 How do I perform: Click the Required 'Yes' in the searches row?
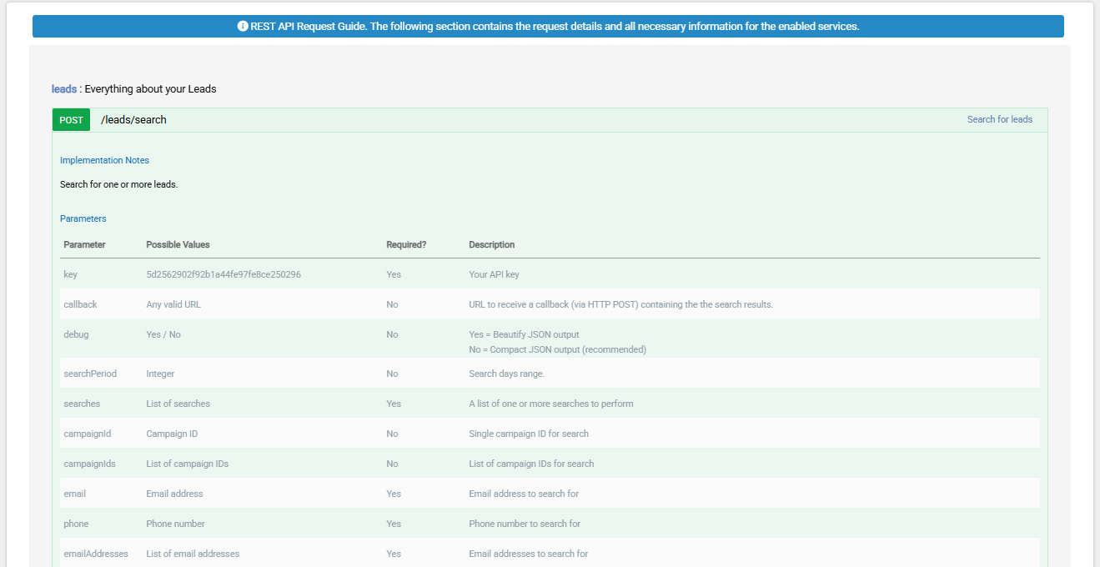click(394, 404)
